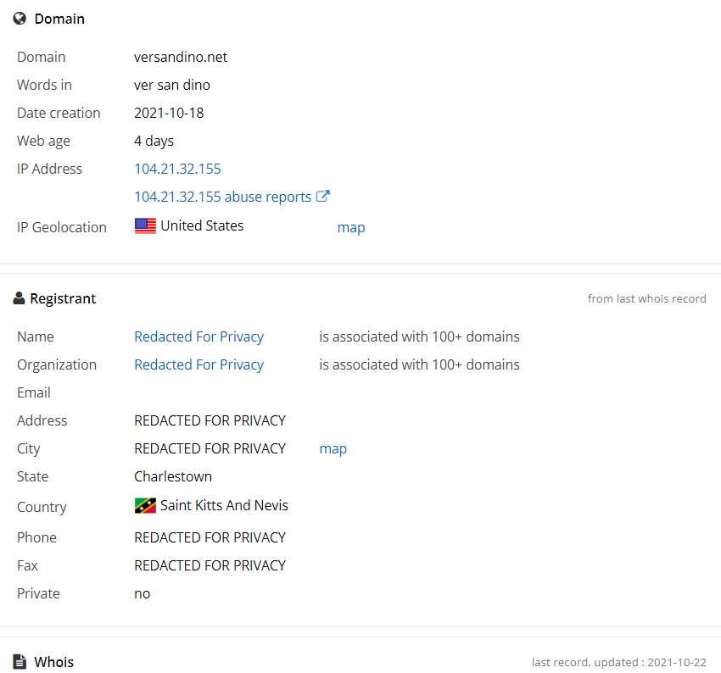Select the City value REDACTED FOR PRIVACY

click(x=210, y=448)
